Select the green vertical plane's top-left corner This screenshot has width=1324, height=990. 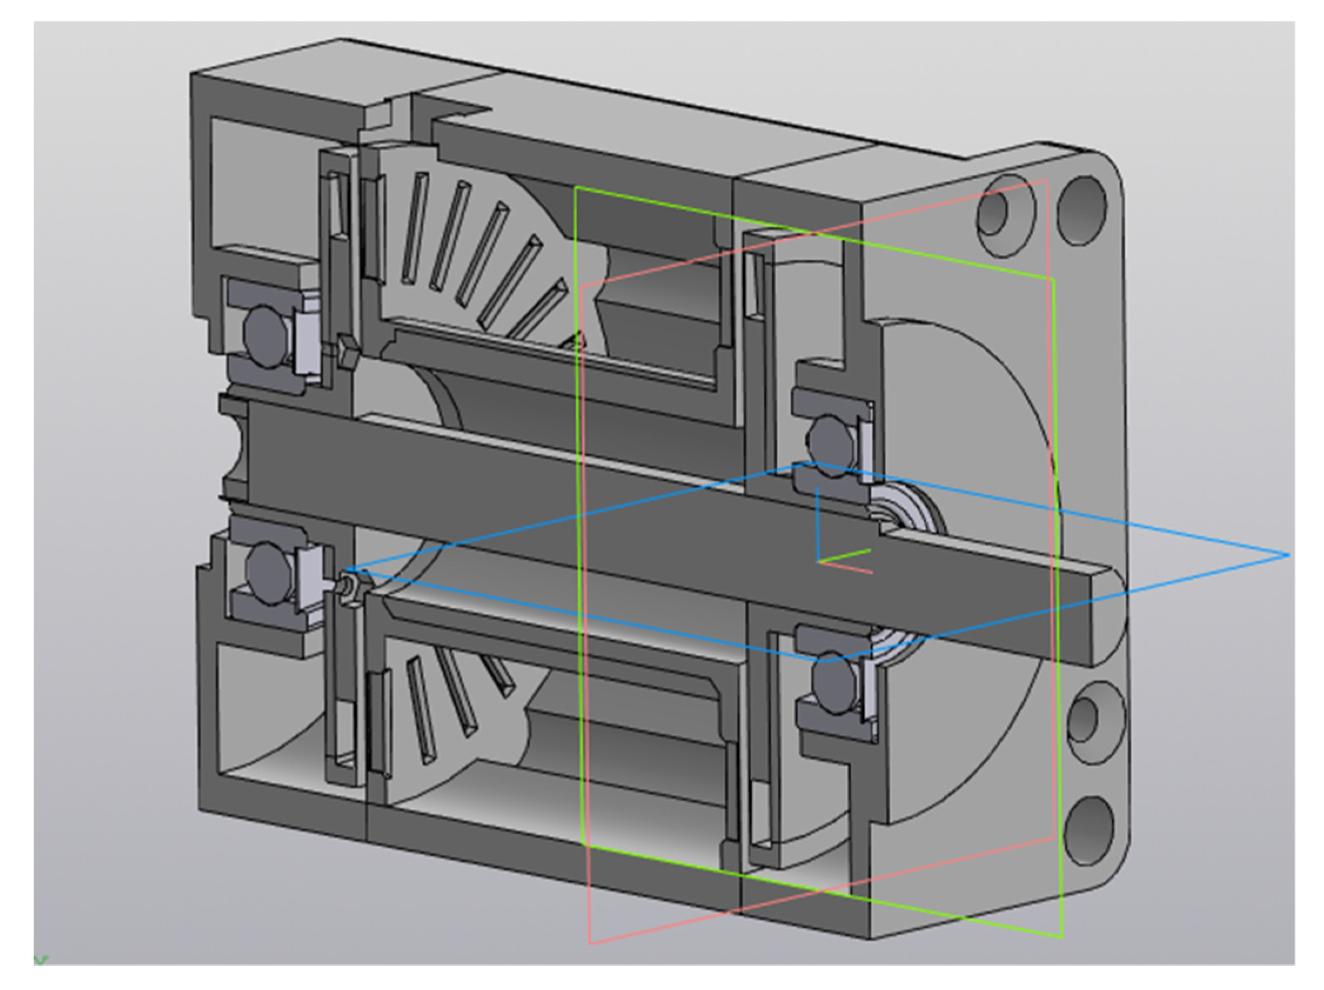[576, 188]
